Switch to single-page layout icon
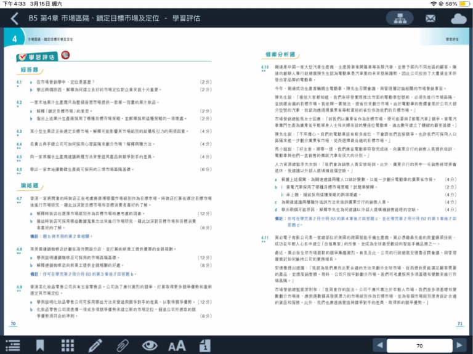 pyautogui.click(x=205, y=345)
